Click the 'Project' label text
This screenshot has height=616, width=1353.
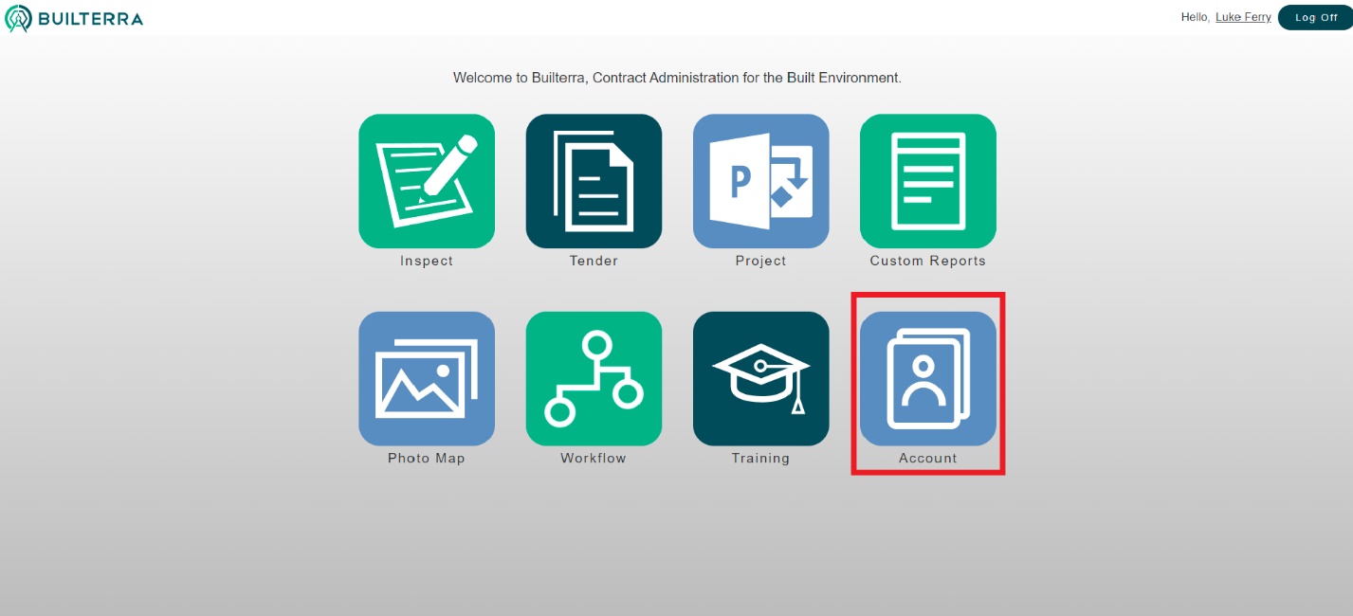click(x=760, y=262)
